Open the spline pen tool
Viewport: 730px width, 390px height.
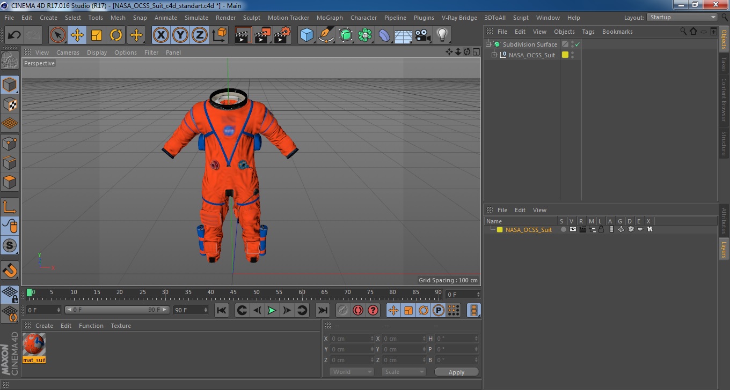pos(326,35)
